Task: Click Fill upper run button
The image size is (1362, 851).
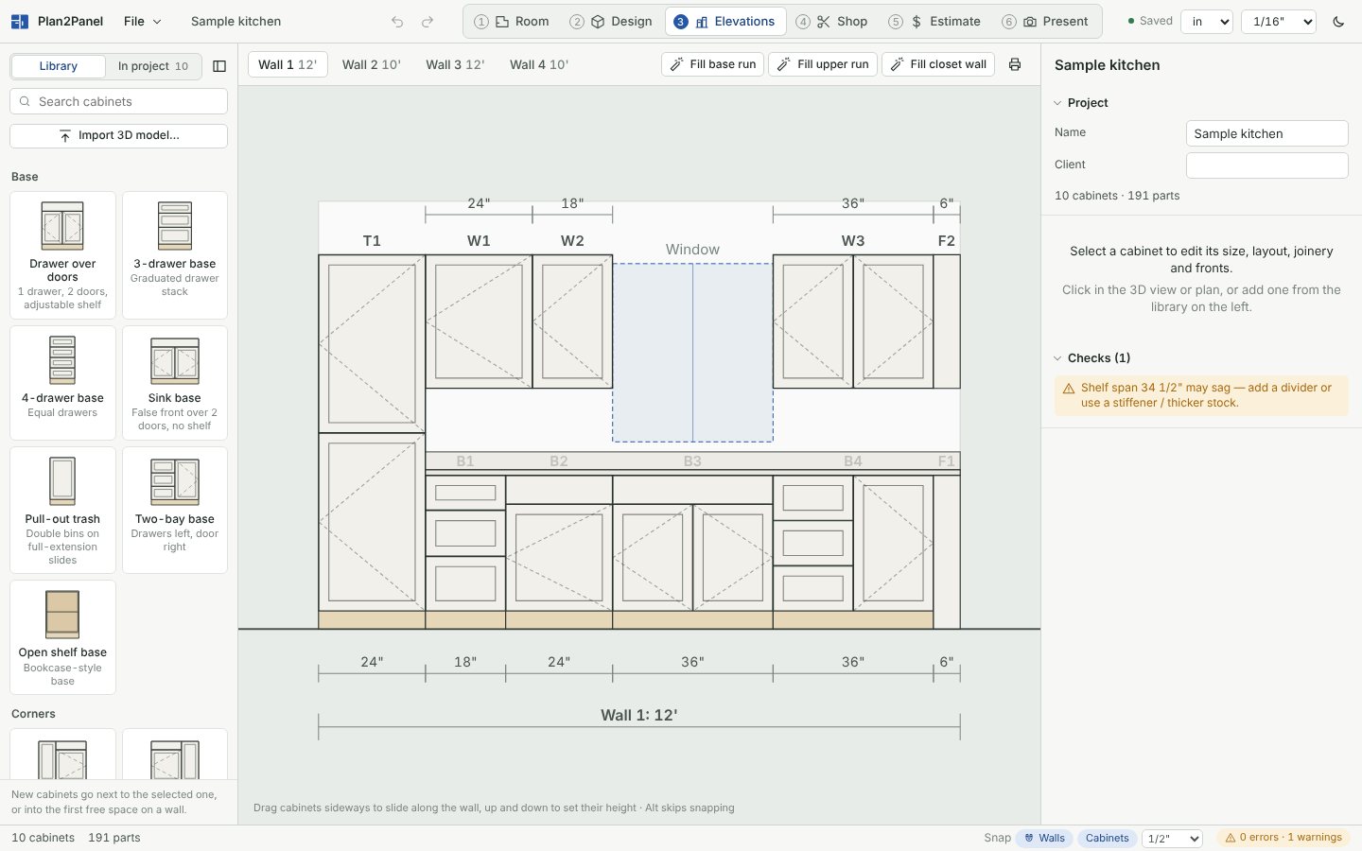Action: point(823,64)
